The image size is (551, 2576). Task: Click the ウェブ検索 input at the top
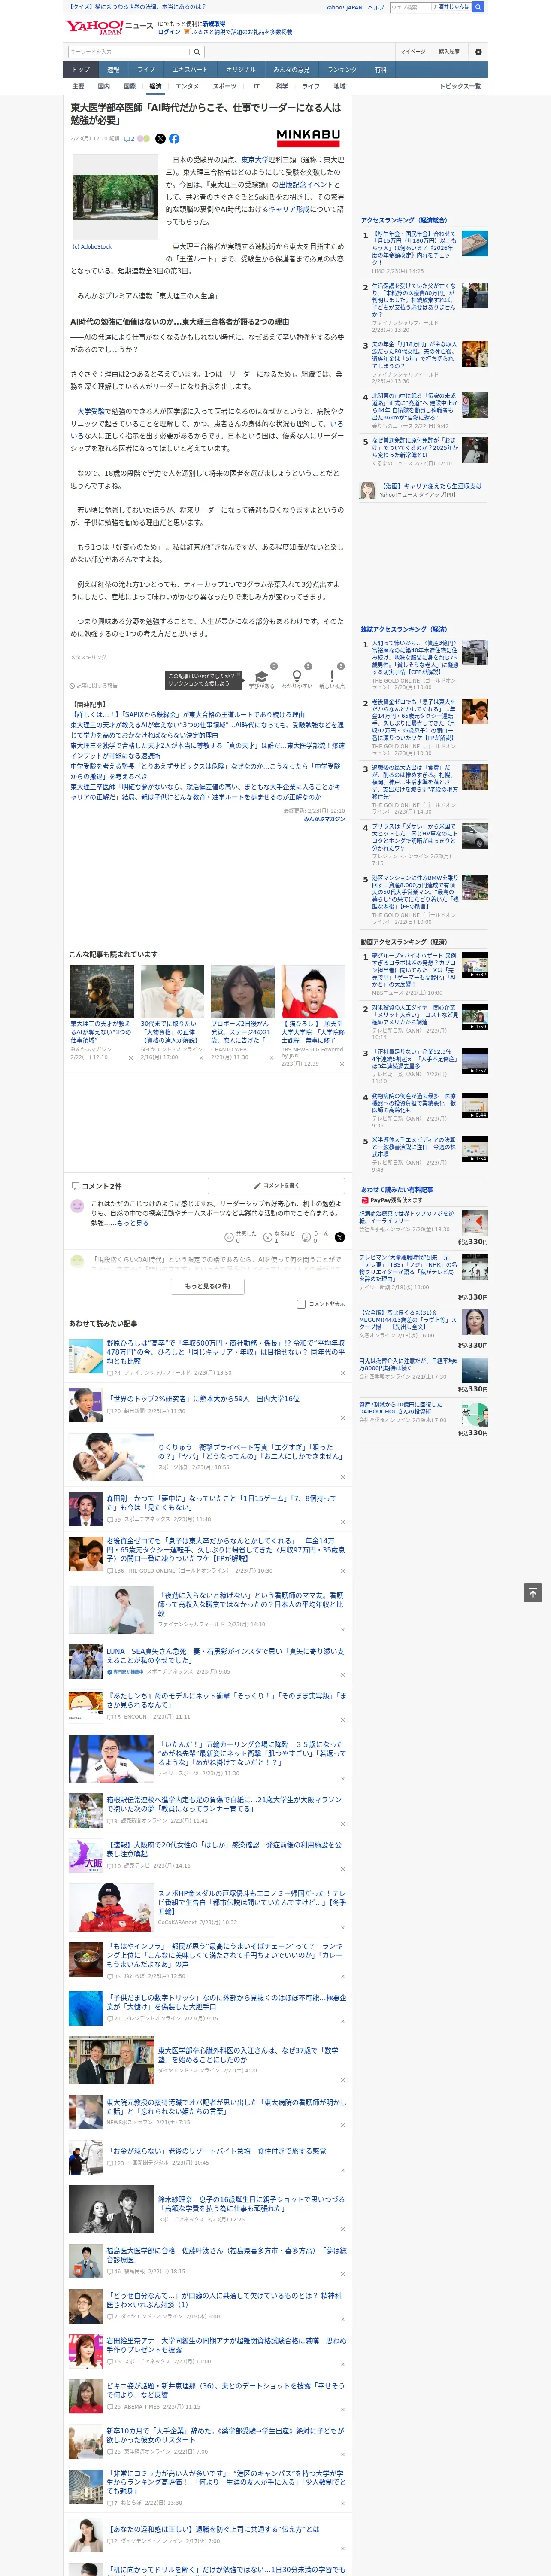(x=410, y=7)
